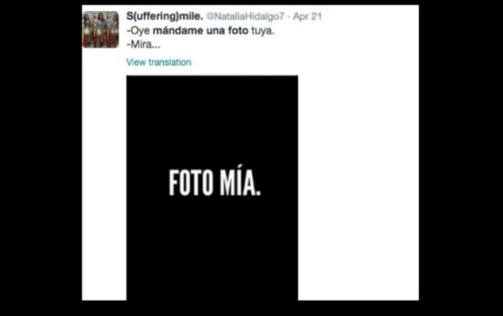Click the dot separator before Apr 21

pos(289,17)
